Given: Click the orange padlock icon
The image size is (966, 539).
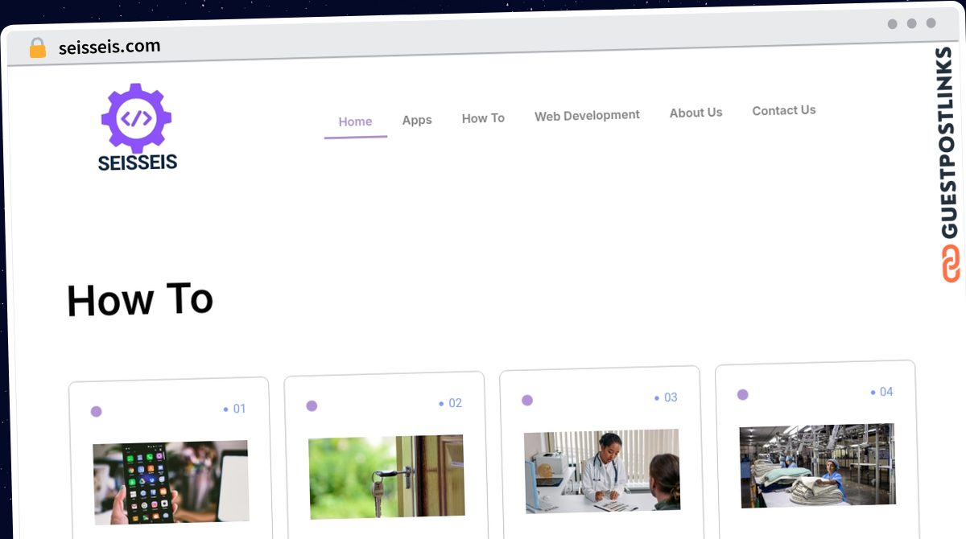Looking at the screenshot, I should pos(38,48).
